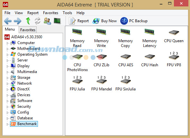
Task: Click the blue Back arrow toolbar icon
Action: [8, 21]
